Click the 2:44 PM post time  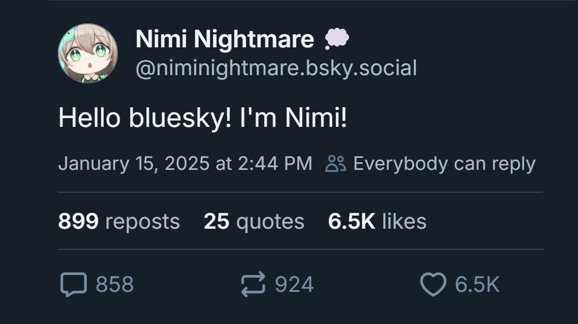coord(275,163)
